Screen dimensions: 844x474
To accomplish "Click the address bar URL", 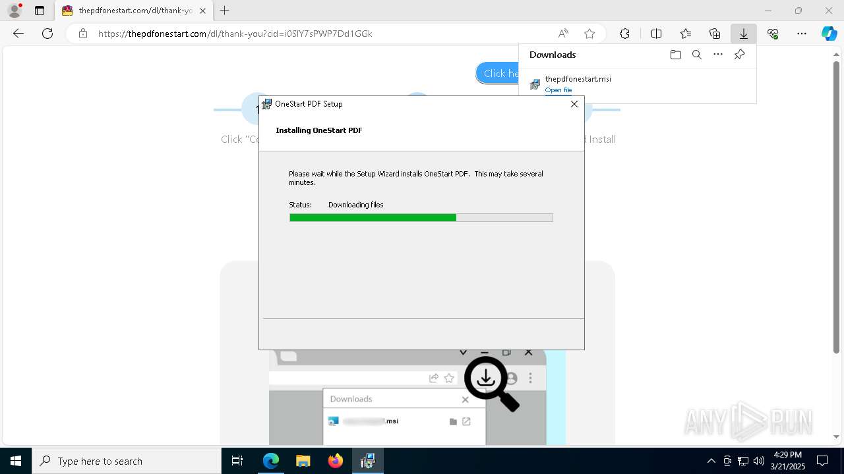I will [235, 34].
